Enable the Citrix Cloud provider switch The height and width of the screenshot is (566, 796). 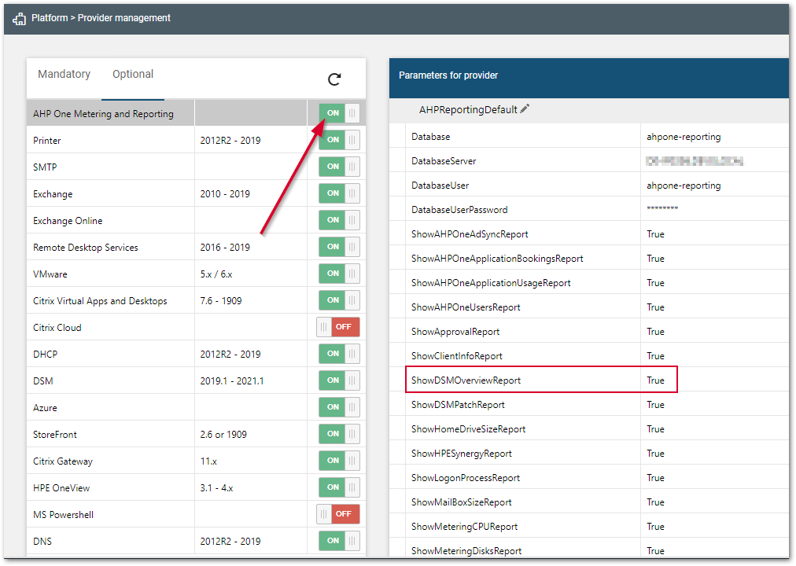[x=338, y=327]
